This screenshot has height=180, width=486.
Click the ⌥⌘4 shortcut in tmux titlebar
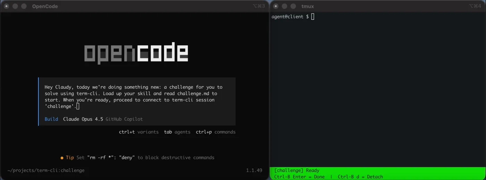(x=475, y=6)
